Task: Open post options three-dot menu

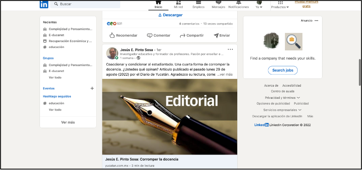Action: (x=230, y=49)
